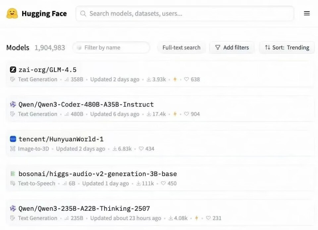Click the tencent organization avatar icon
Screen dimensions: 318x230
click(x=13, y=139)
